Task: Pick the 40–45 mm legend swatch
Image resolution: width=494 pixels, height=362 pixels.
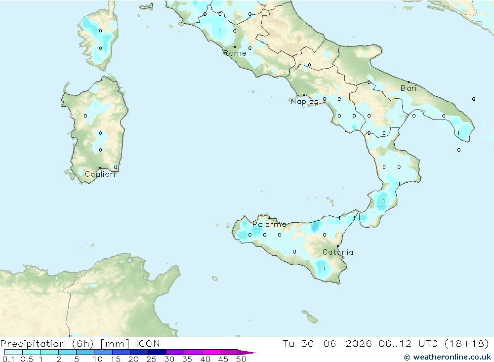Action: (211, 352)
